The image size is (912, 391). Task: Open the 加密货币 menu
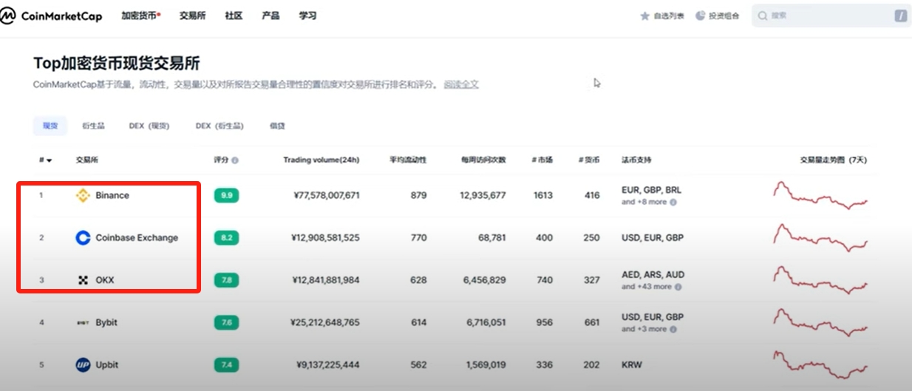coord(140,16)
